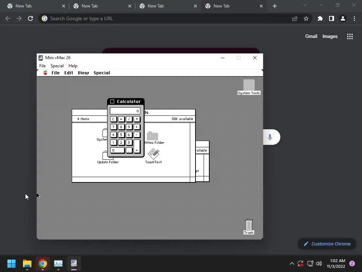Open Mini vMac Help menu

pyautogui.click(x=73, y=66)
